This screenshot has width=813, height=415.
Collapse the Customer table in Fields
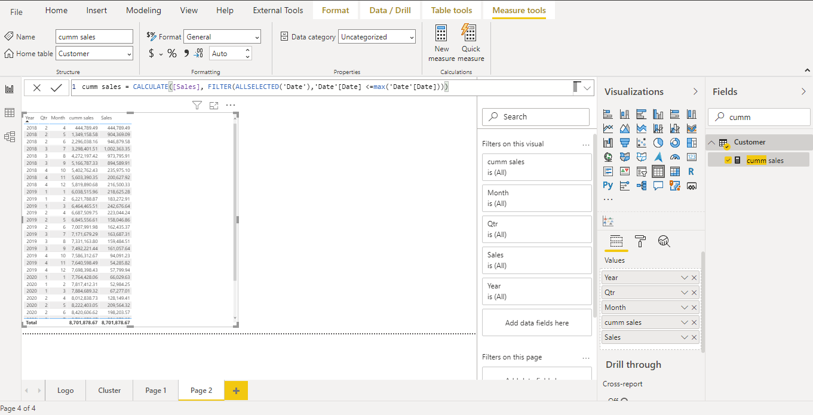click(711, 142)
